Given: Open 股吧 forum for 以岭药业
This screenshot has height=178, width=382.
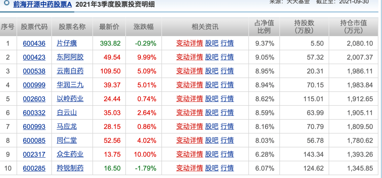Looking at the screenshot, I should click(x=212, y=99).
